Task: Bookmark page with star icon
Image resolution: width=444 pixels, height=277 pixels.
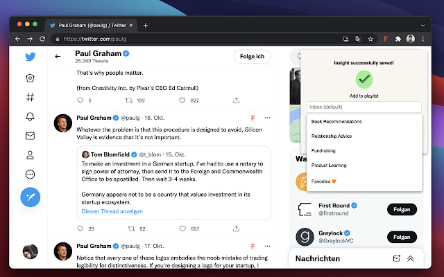Action: click(370, 39)
